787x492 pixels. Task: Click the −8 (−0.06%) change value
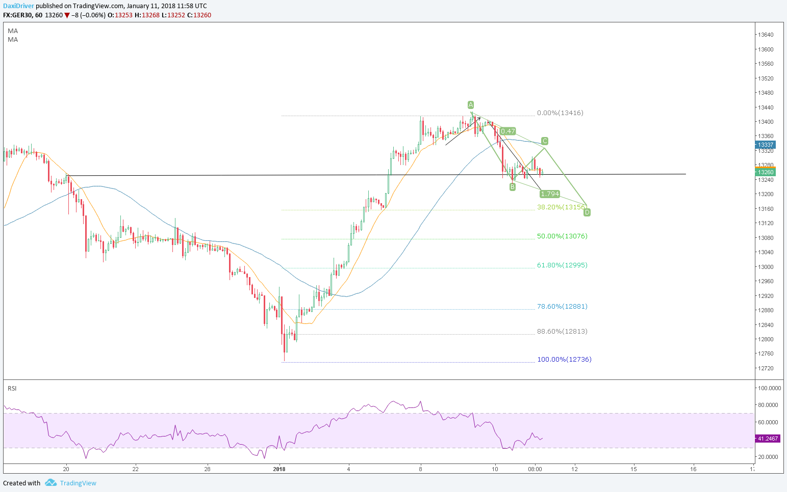pyautogui.click(x=89, y=15)
